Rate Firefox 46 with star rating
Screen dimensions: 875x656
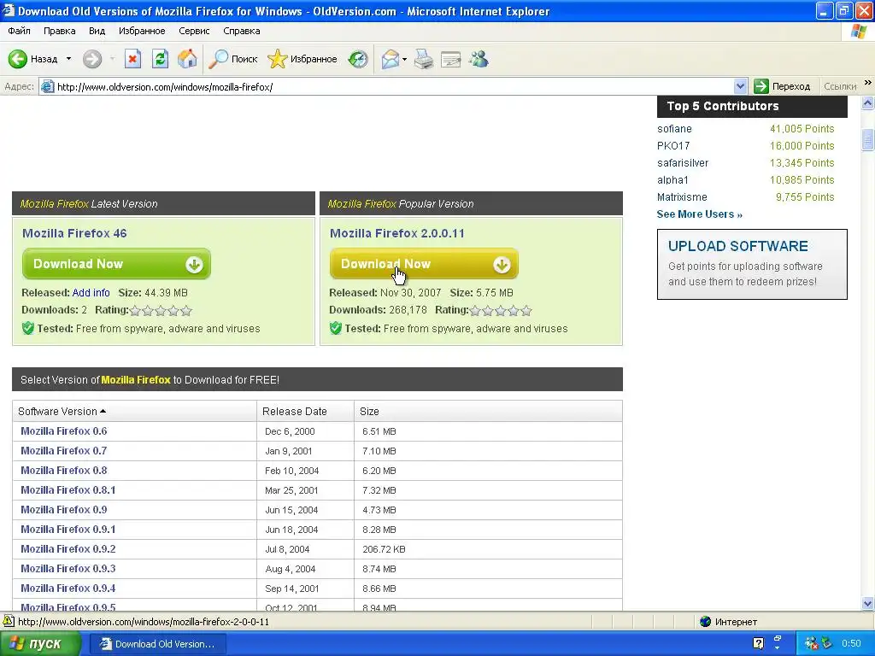point(161,311)
